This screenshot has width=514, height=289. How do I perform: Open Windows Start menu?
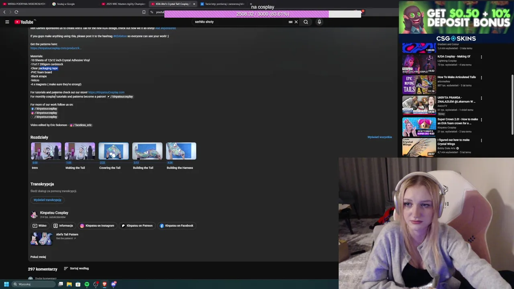click(6, 284)
